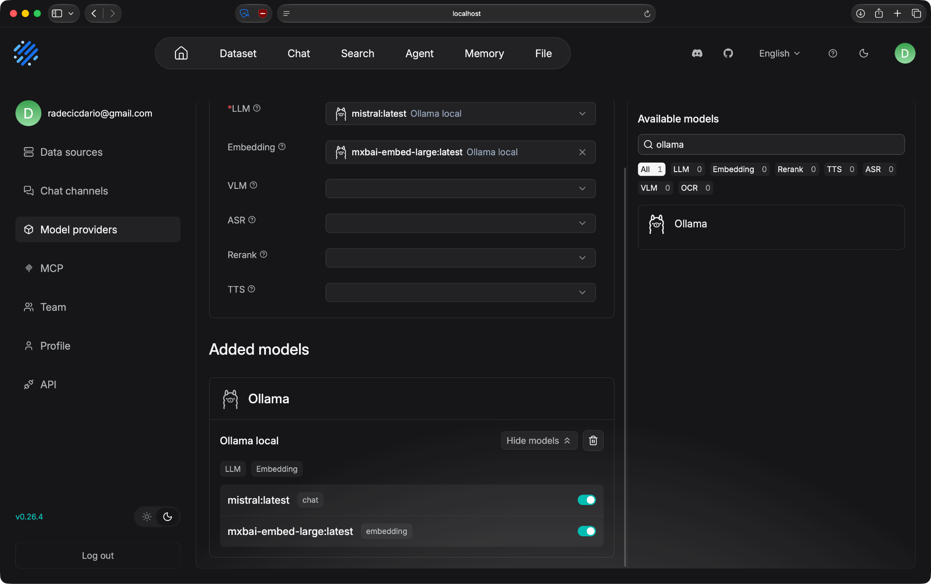This screenshot has width=931, height=584.
Task: Filter available models by LLM
Action: [x=687, y=169]
